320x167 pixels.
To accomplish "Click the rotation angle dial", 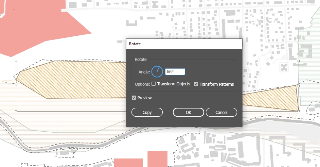I will [x=157, y=71].
